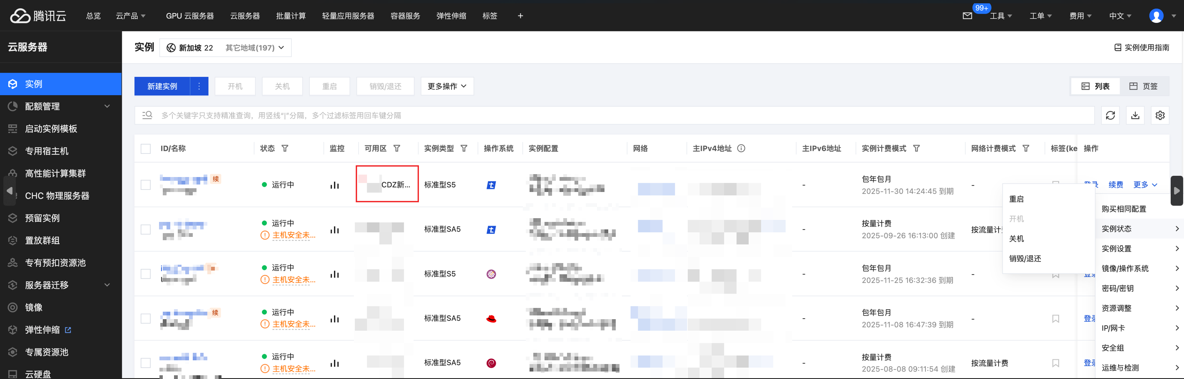The height and width of the screenshot is (379, 1184).
Task: Open the 实例使用指南 link
Action: (1142, 47)
